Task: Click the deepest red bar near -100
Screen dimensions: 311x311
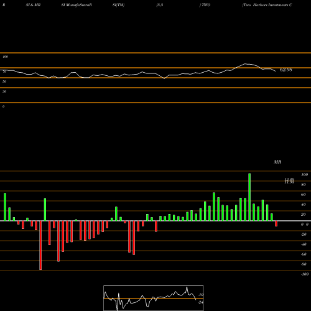Action: point(40,245)
